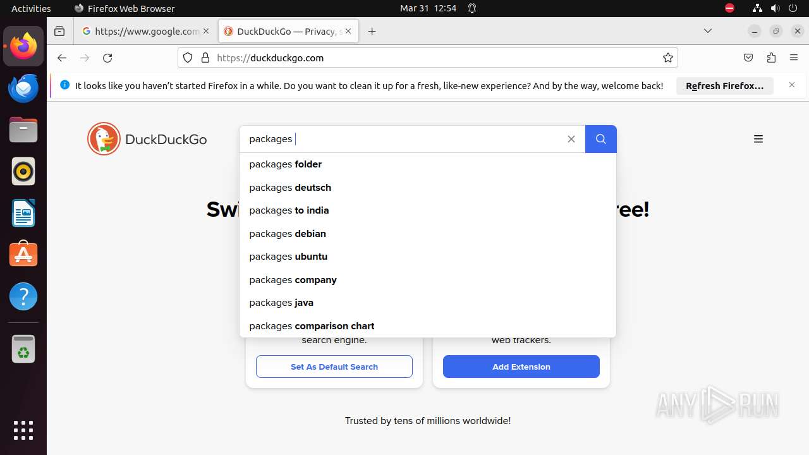Choose suggestion packages ubuntu
Viewport: 809px width, 455px height.
coord(428,257)
